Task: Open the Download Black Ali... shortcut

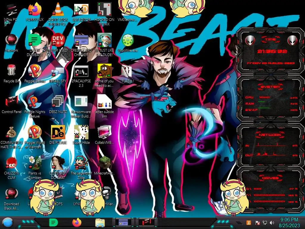Action: pyautogui.click(x=12, y=199)
